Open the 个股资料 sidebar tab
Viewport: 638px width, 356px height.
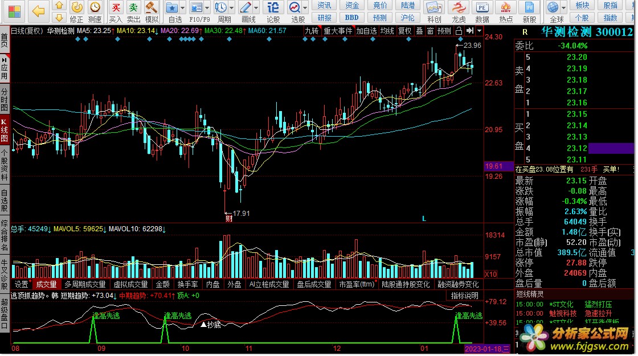(5, 165)
